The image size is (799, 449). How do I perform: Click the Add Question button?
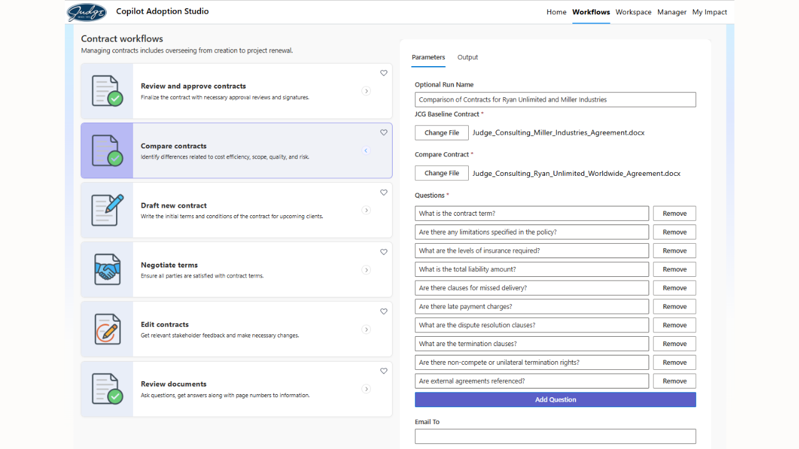click(556, 400)
